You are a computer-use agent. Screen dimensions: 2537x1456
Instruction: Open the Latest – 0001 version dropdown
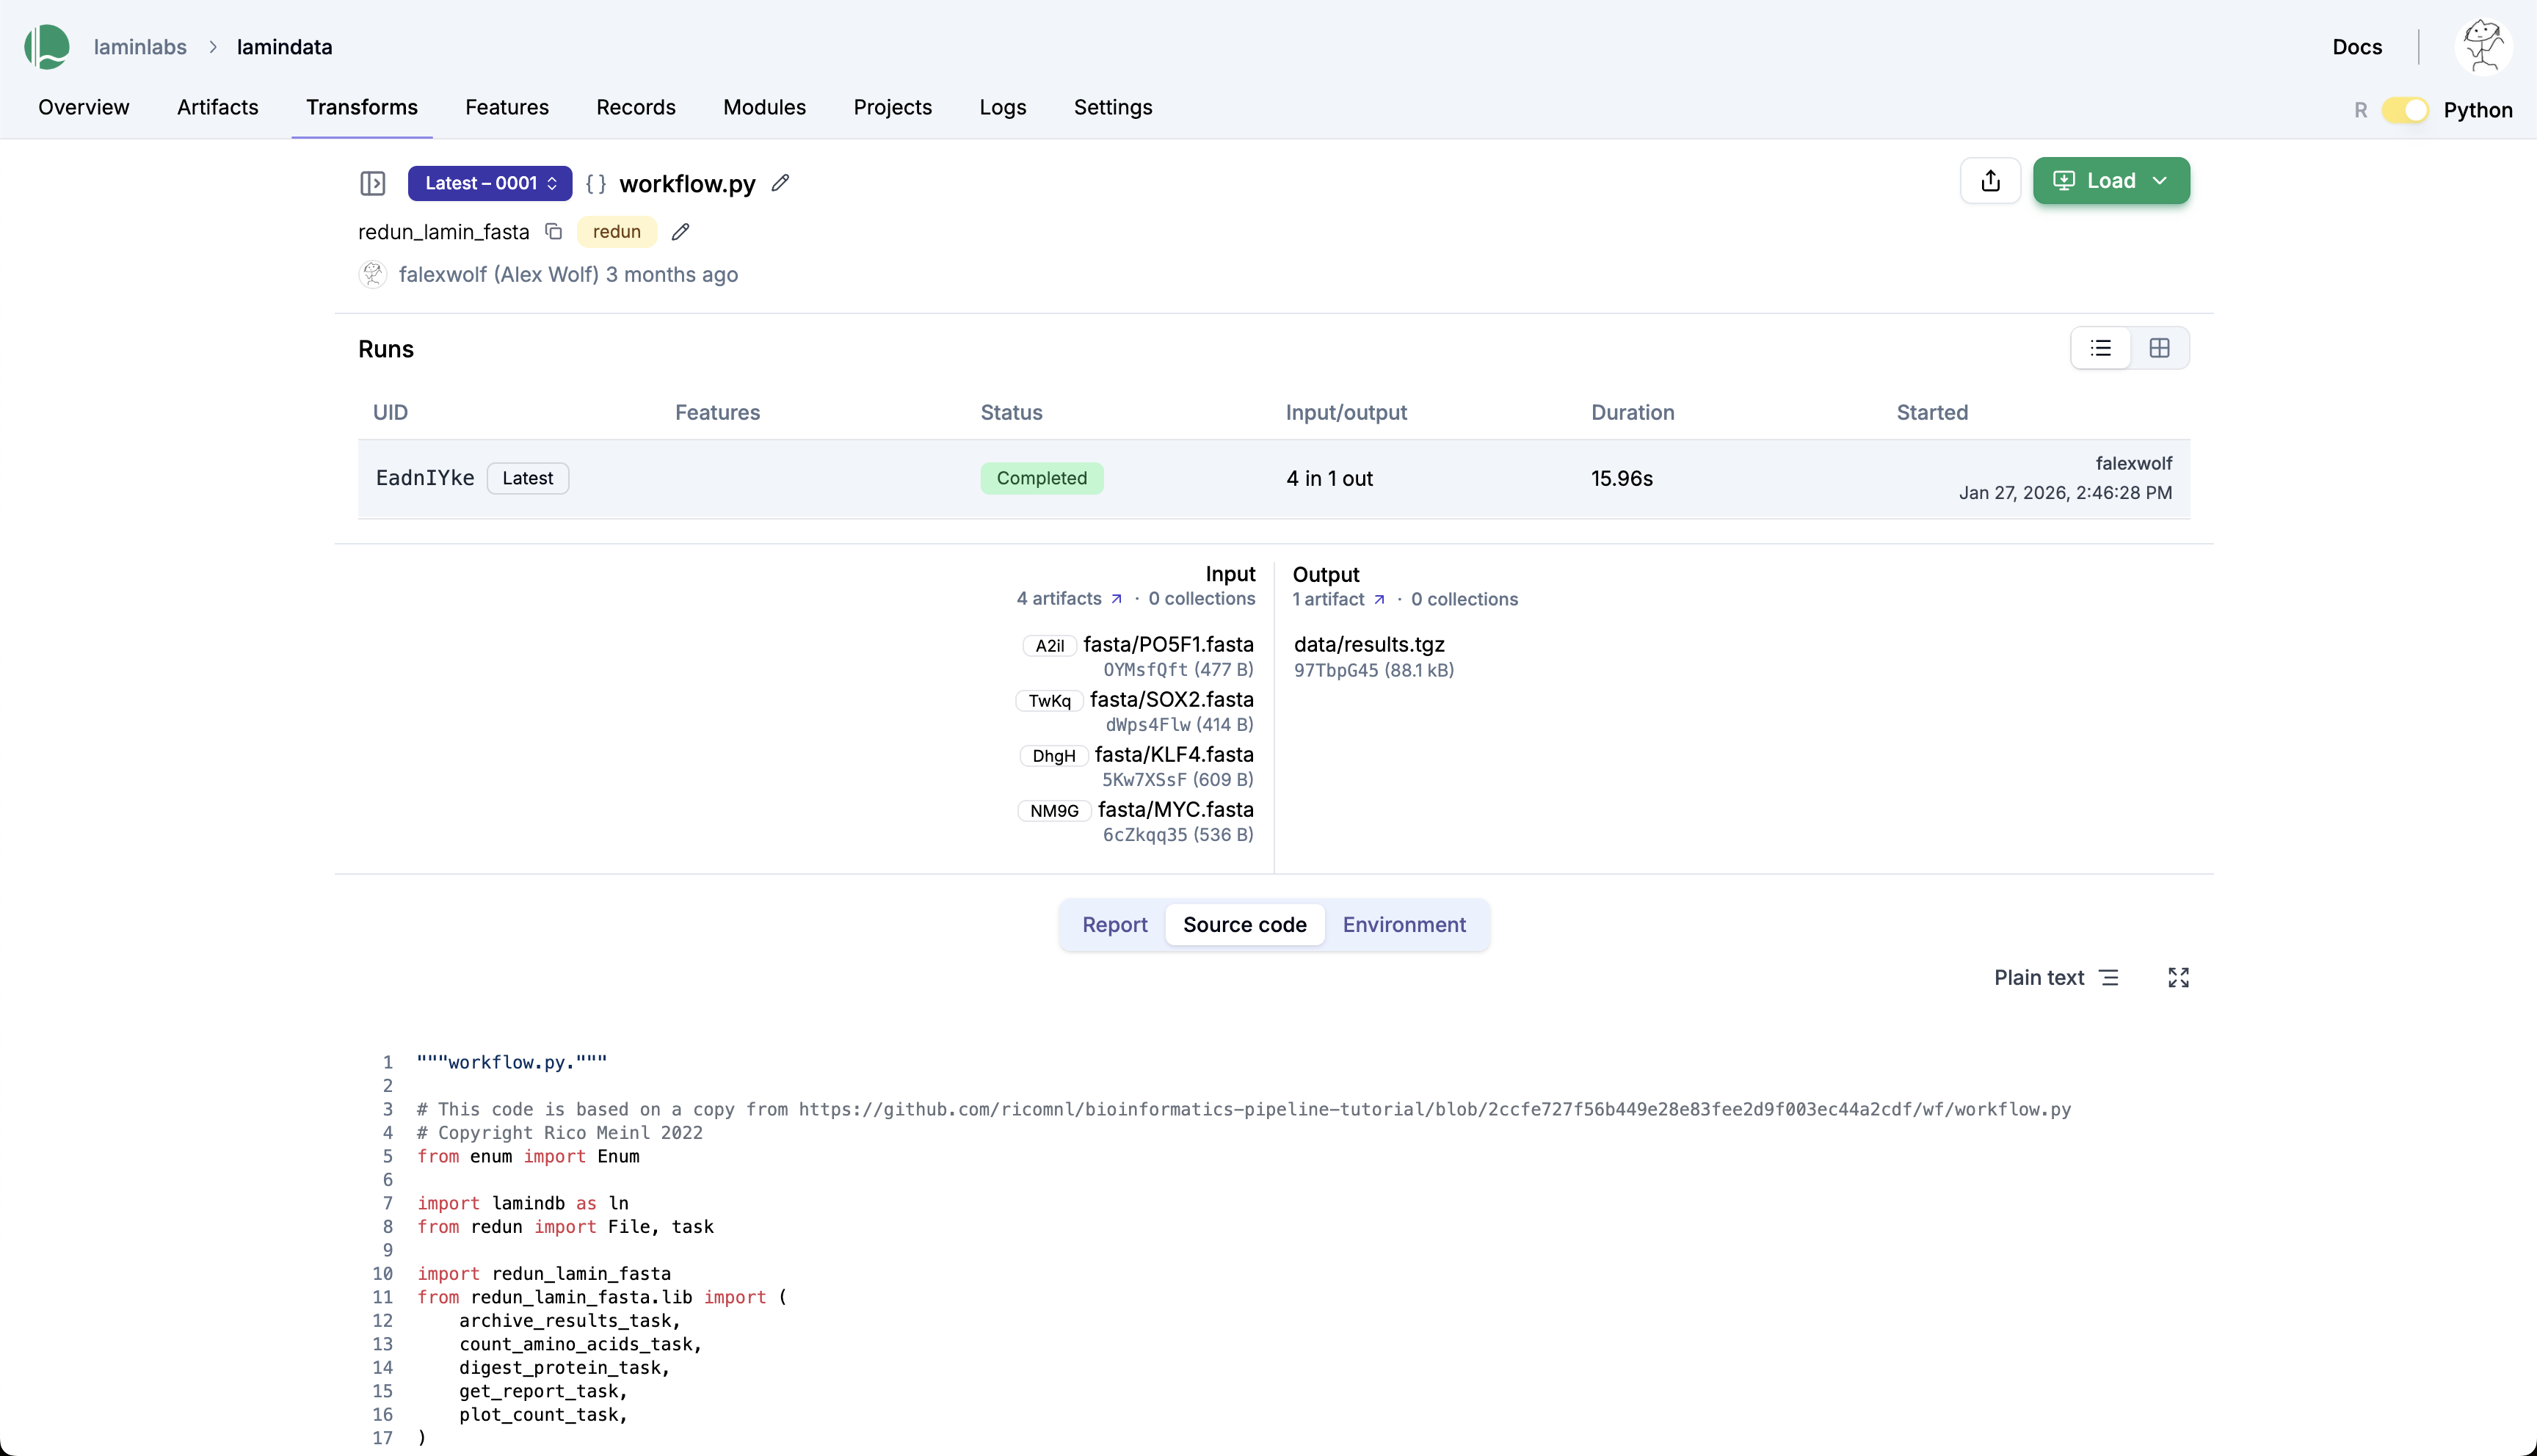[x=489, y=183]
